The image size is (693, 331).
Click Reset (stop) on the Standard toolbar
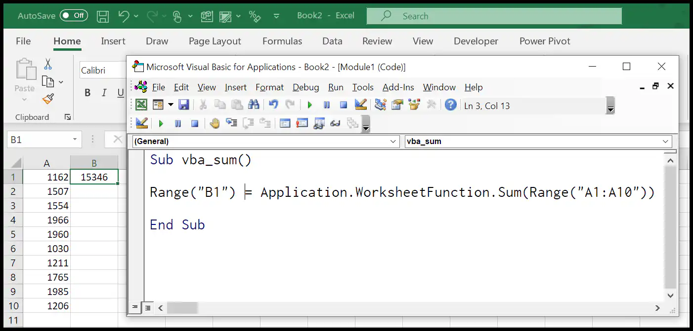[x=344, y=105]
